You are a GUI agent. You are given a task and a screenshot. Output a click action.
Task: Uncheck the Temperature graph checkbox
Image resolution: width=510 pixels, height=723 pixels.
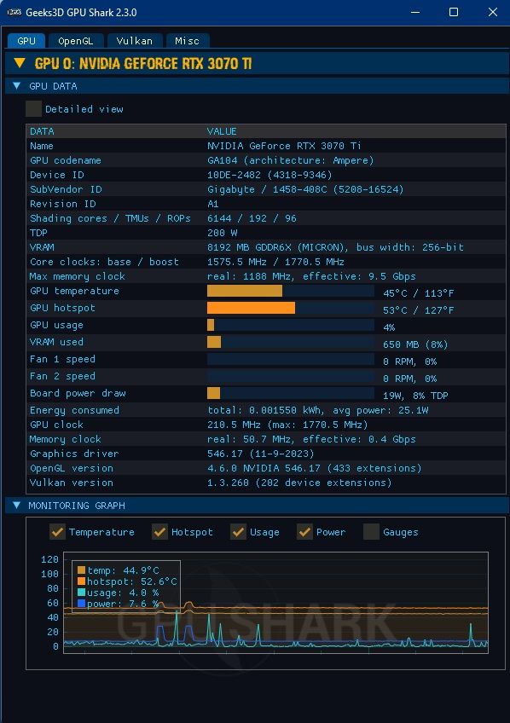tap(57, 532)
